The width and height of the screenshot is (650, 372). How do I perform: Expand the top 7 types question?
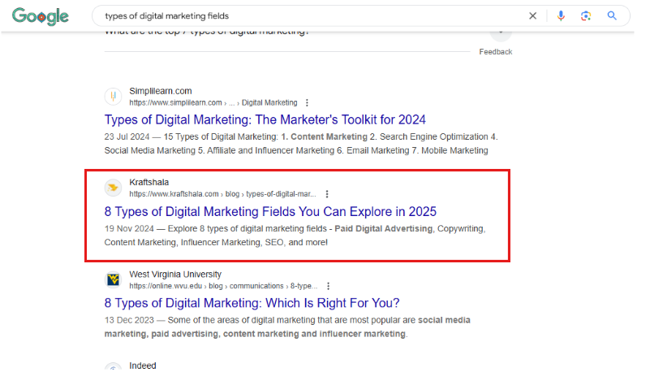pyautogui.click(x=501, y=33)
